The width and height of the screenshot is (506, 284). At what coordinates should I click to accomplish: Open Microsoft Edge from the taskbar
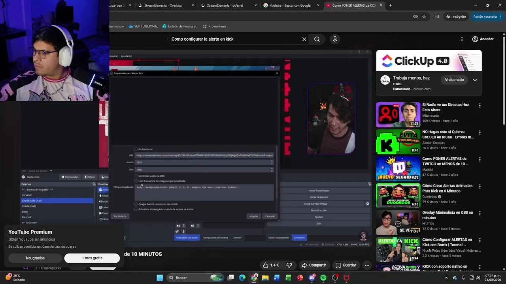point(242,278)
